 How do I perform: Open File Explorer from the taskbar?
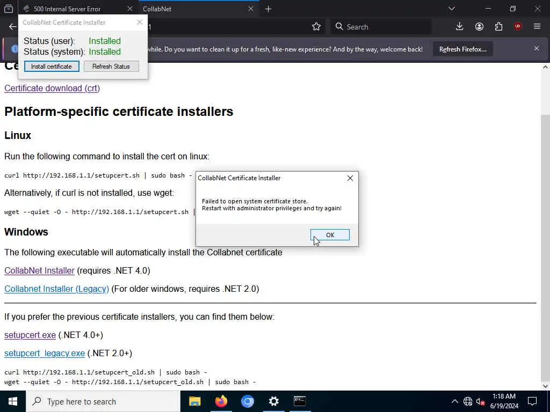[194, 401]
